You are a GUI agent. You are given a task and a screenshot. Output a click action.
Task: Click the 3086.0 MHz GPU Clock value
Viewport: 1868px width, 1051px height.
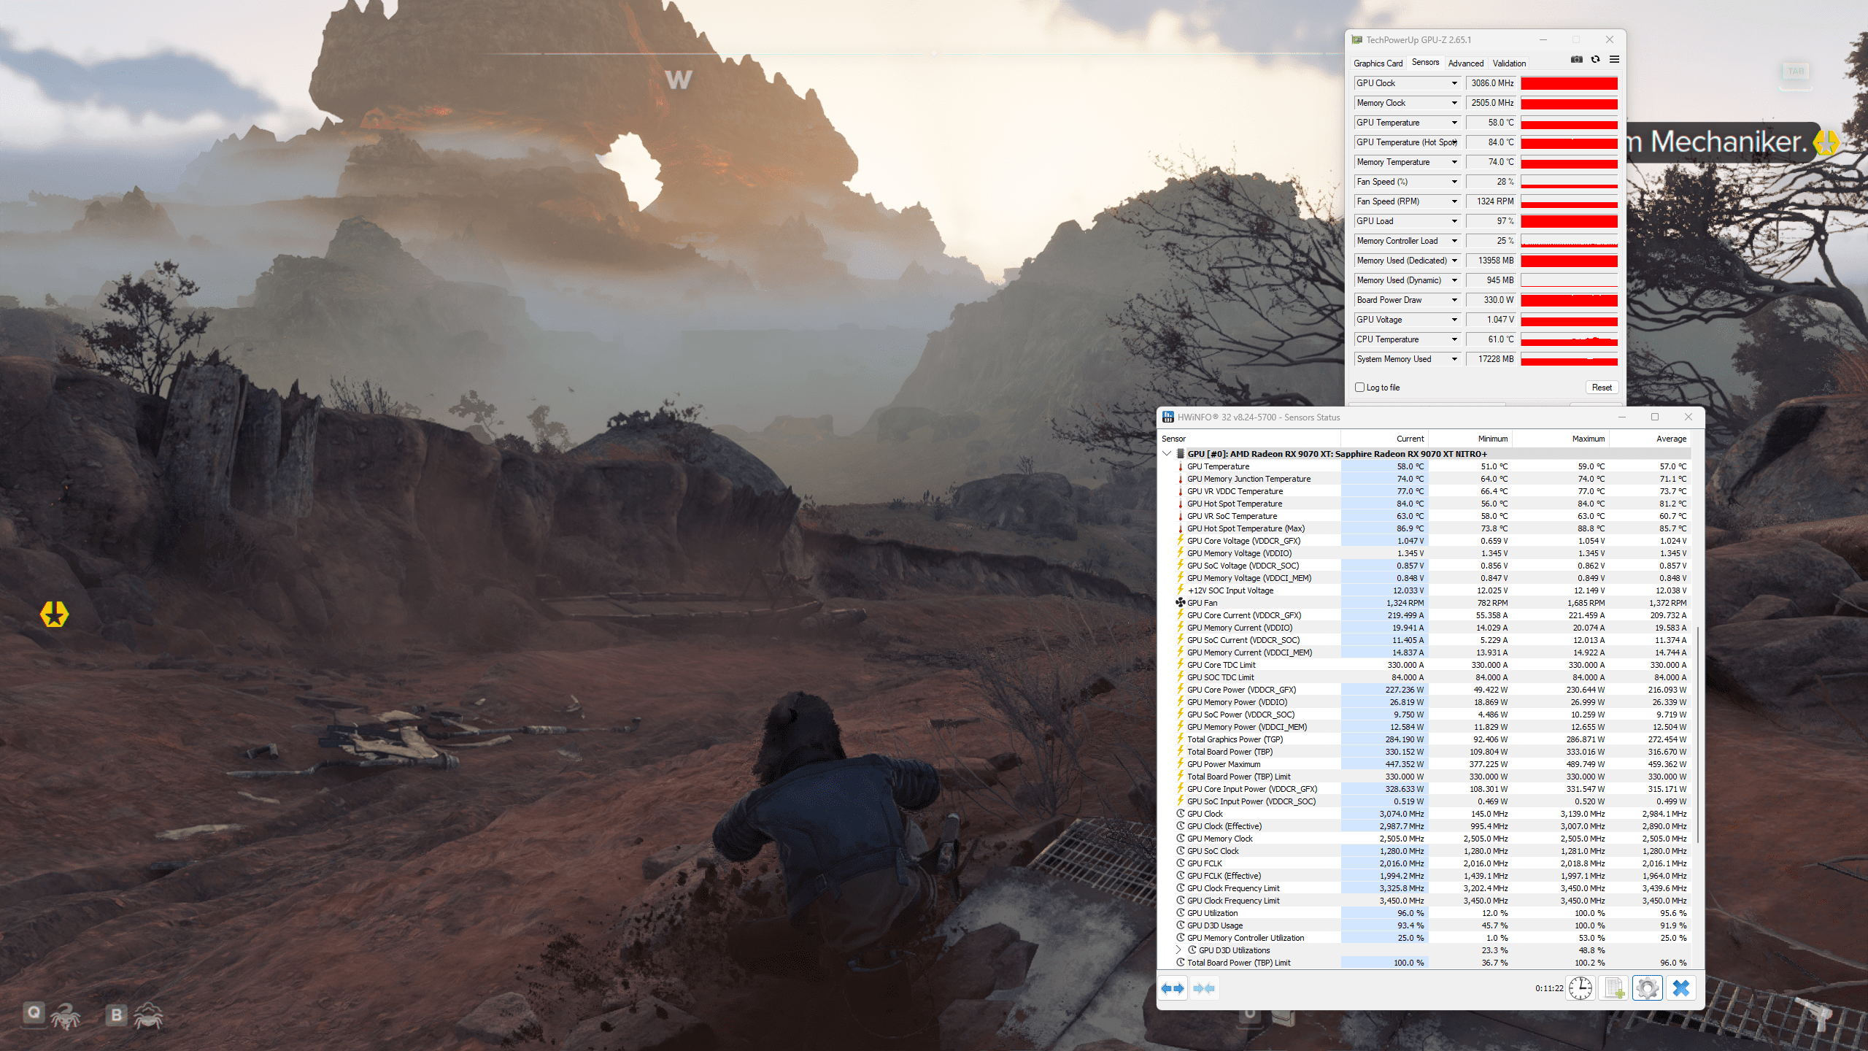pyautogui.click(x=1491, y=83)
